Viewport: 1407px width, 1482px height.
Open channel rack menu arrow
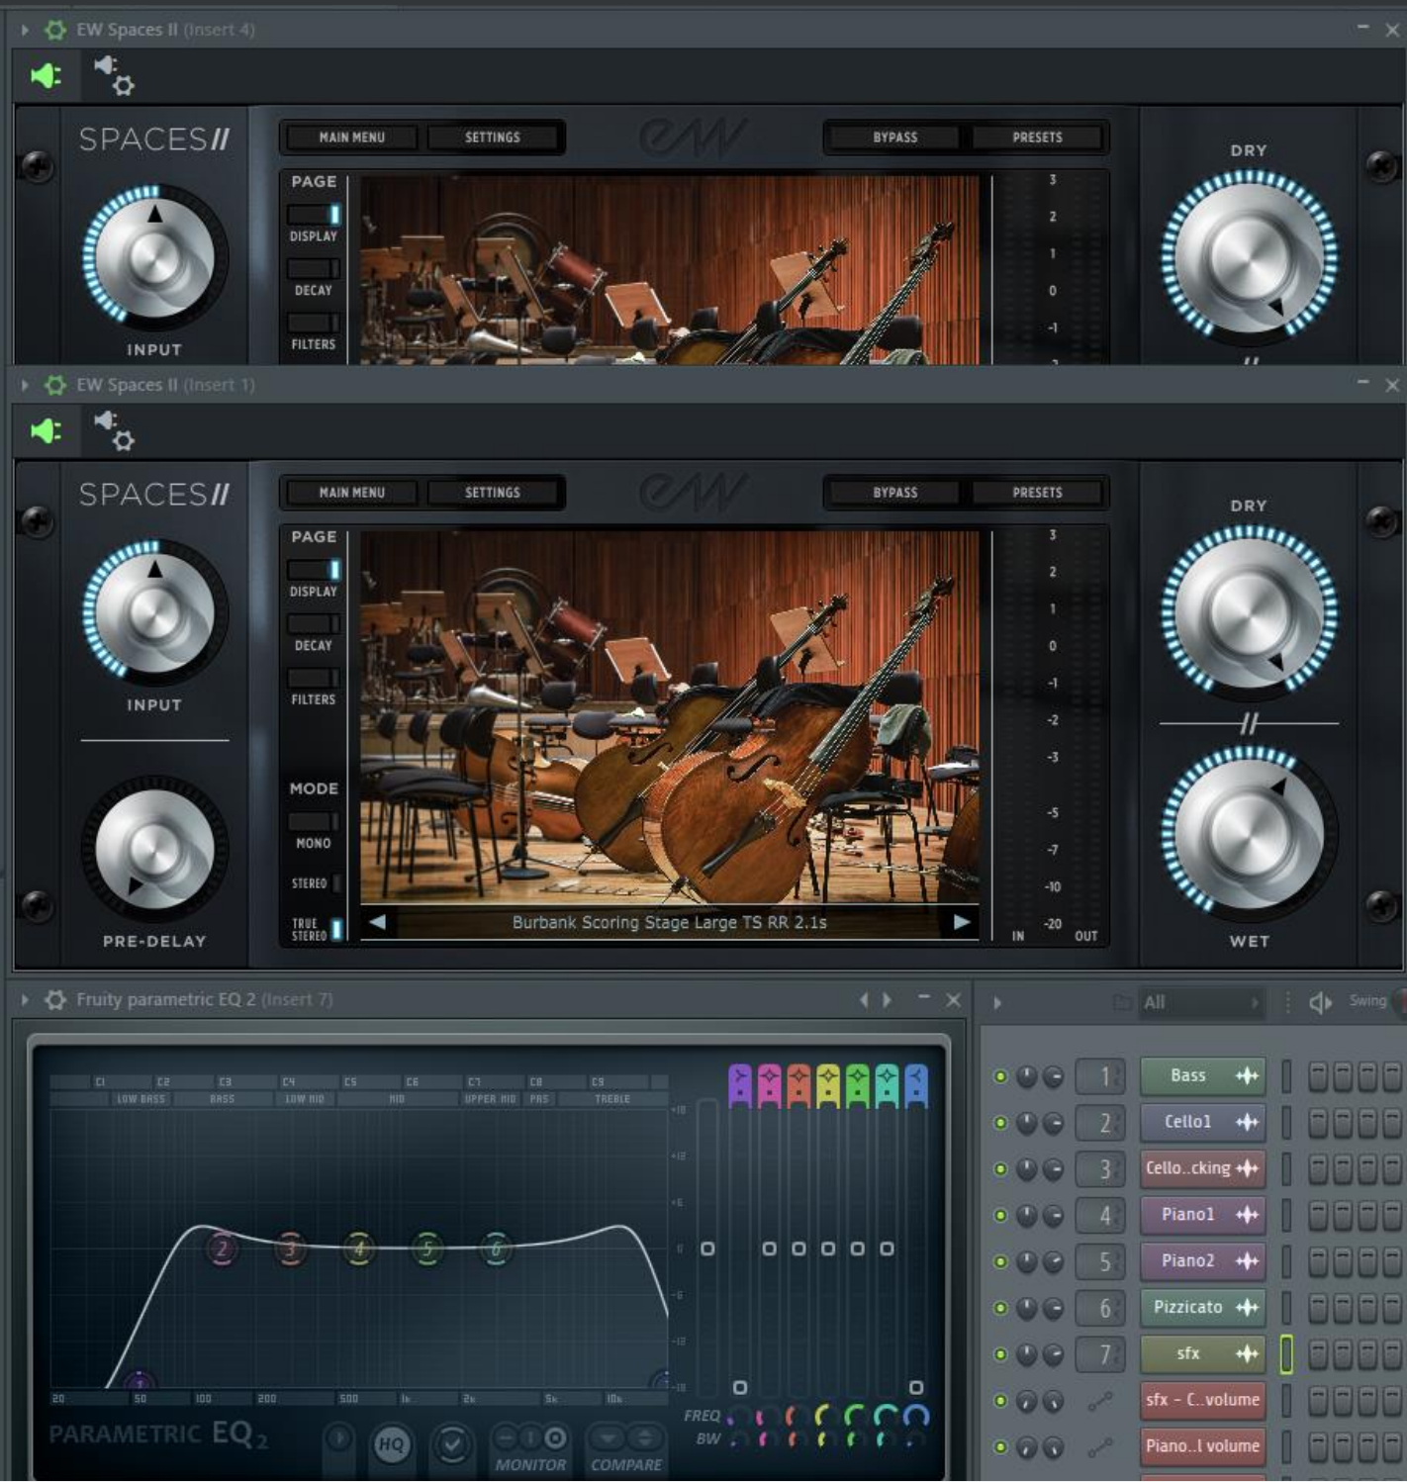996,1003
